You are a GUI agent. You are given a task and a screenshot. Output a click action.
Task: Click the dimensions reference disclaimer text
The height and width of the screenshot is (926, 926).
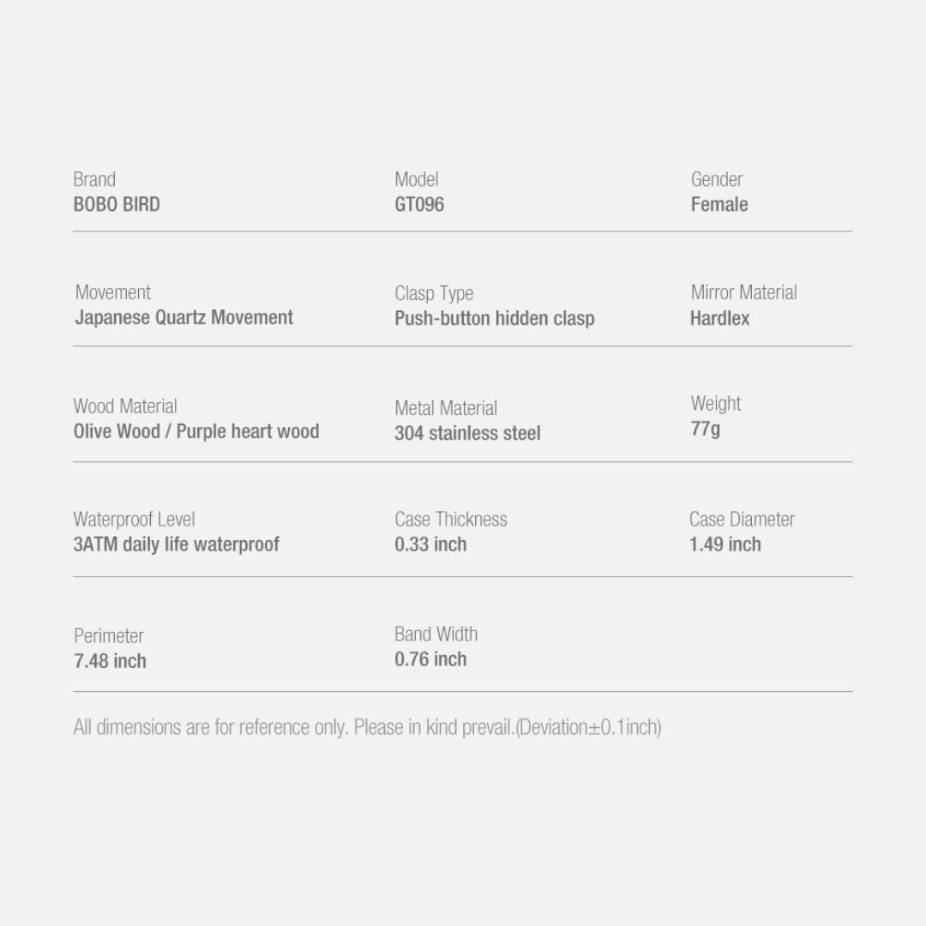click(367, 728)
